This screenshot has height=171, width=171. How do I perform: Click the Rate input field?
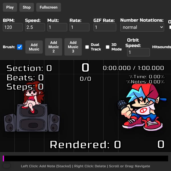80,27
